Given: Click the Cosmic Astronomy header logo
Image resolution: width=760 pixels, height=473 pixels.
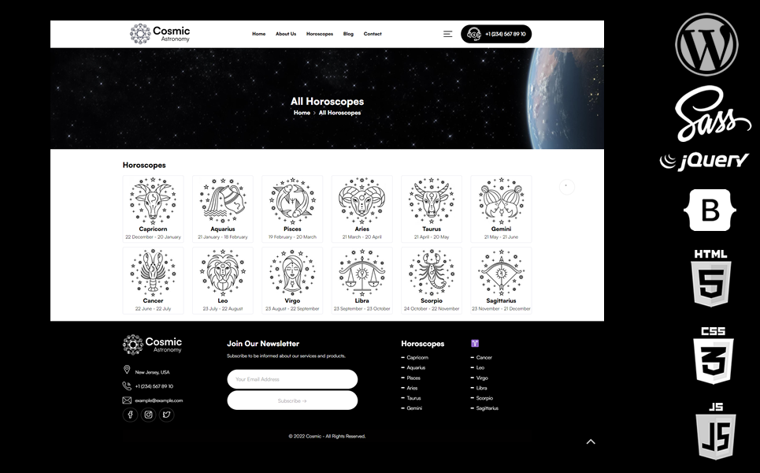Looking at the screenshot, I should coord(160,34).
